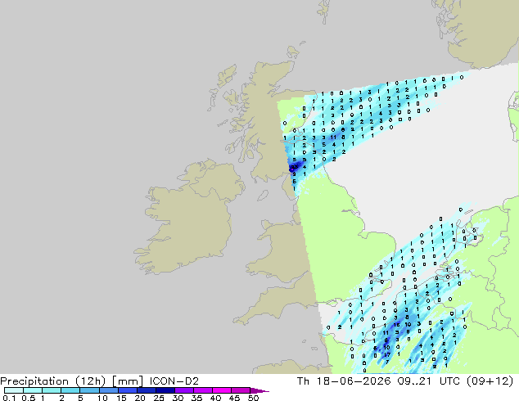
Task: Click the 45–50 mm legend color swatch
Action: click(x=241, y=390)
